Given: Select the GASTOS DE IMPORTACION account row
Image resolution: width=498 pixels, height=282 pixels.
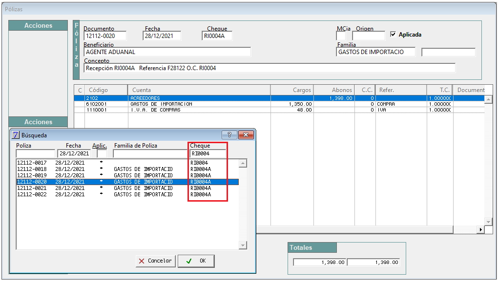Looking at the screenshot, I should (x=279, y=104).
